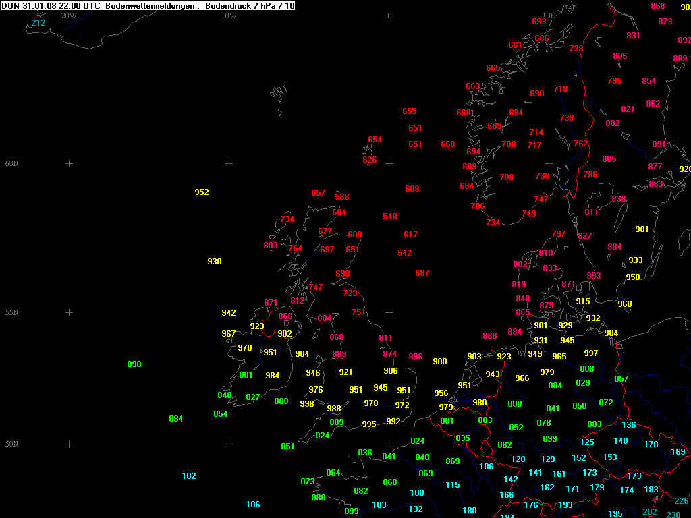The width and height of the screenshot is (691, 518).
Task: Click the cyan 102 pressure value
Action: pos(189,476)
